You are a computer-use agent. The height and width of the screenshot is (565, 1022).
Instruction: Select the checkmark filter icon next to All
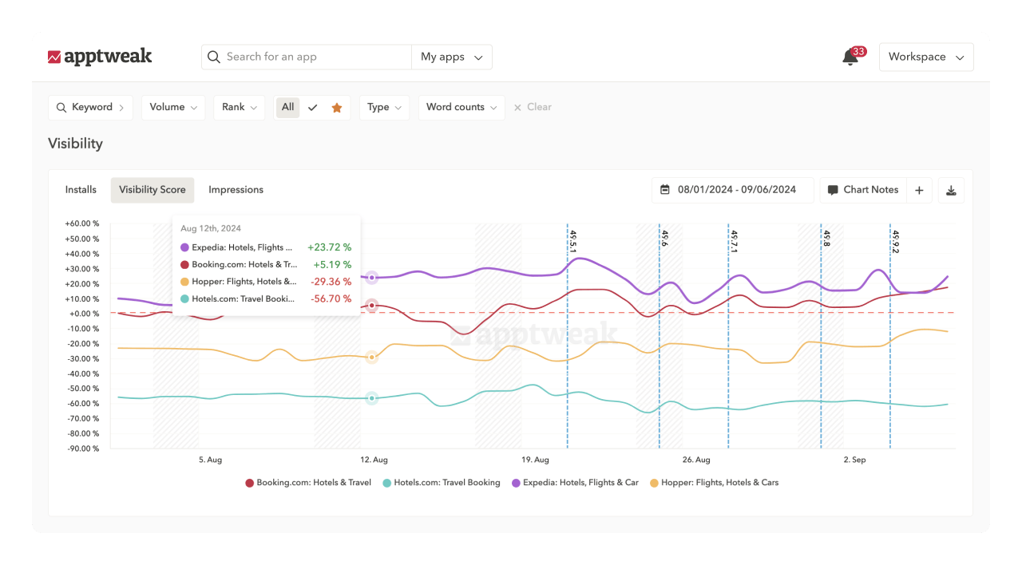pyautogui.click(x=312, y=106)
